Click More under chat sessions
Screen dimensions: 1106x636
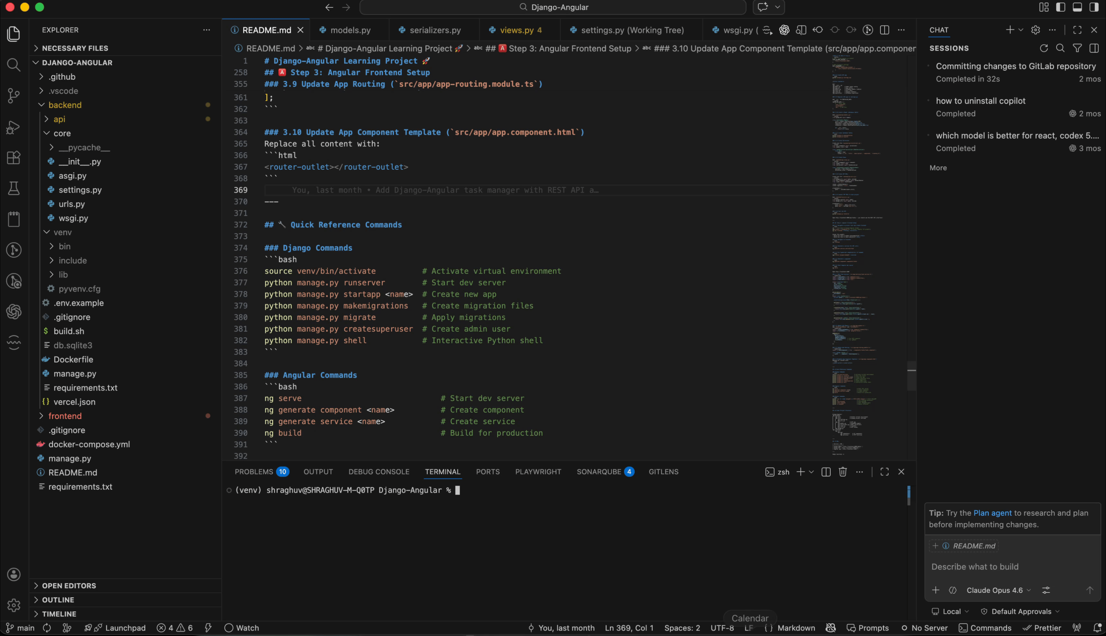(x=938, y=168)
